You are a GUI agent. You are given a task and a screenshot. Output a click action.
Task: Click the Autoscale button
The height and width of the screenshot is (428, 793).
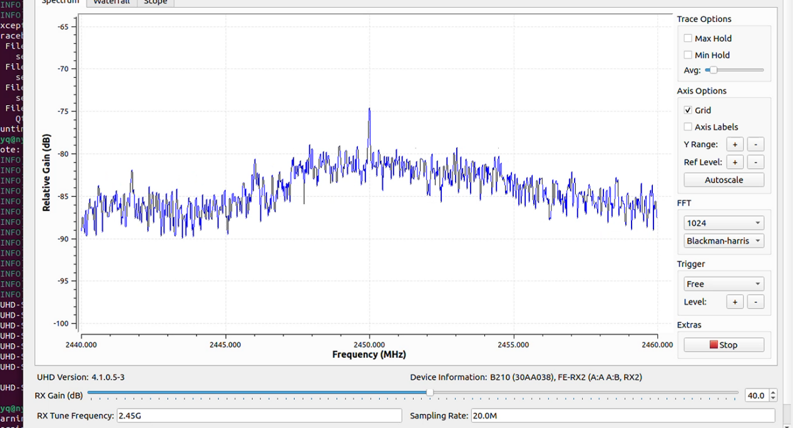point(724,180)
